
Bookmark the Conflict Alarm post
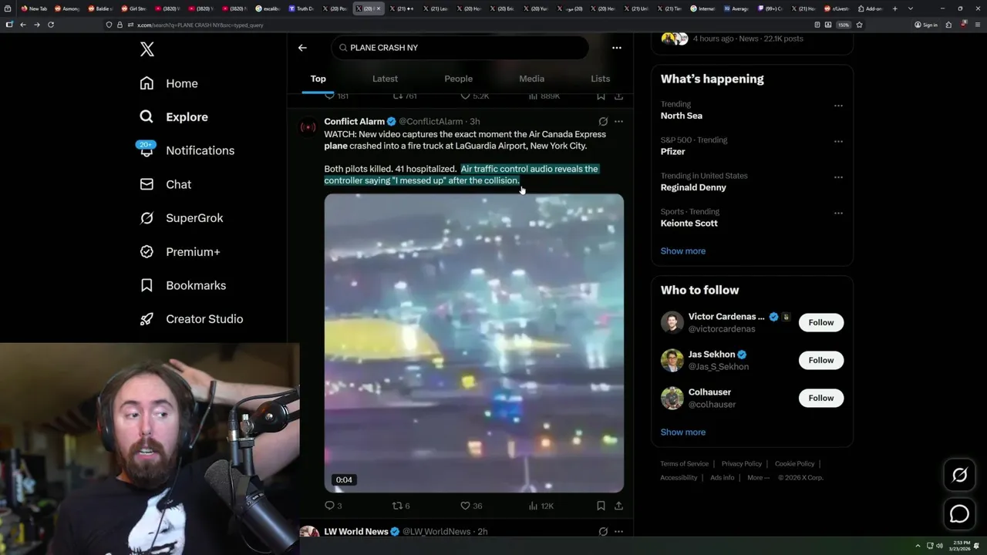point(601,506)
